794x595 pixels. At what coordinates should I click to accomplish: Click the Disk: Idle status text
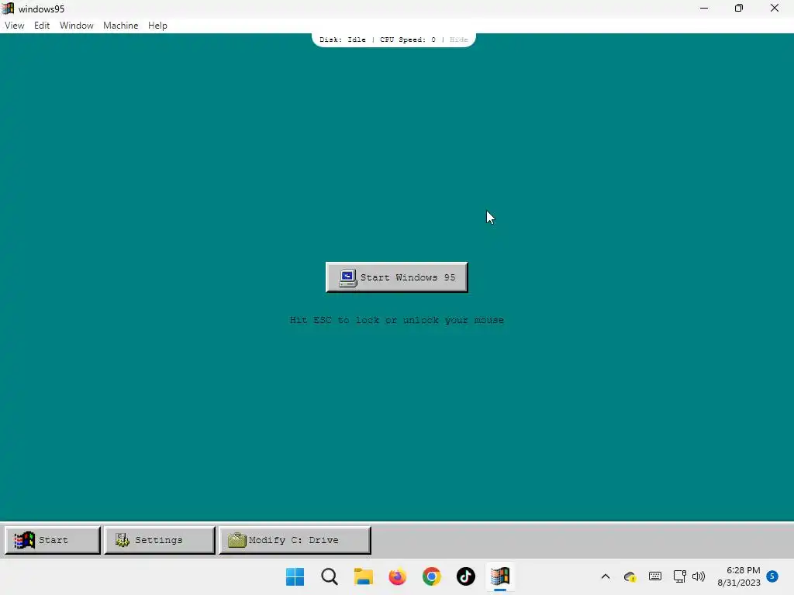tap(342, 40)
